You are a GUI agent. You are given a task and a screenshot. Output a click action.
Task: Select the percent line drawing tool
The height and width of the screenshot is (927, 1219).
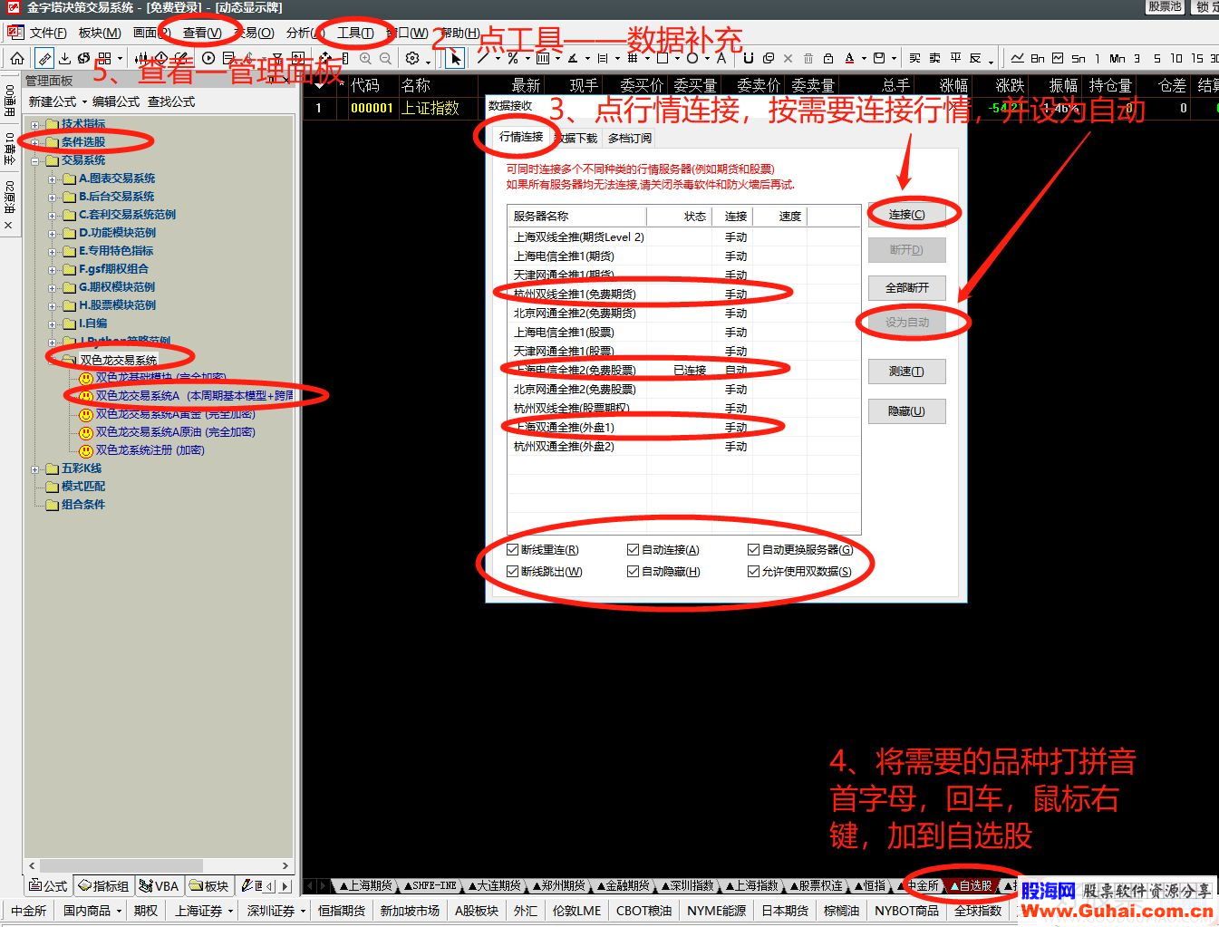click(513, 58)
